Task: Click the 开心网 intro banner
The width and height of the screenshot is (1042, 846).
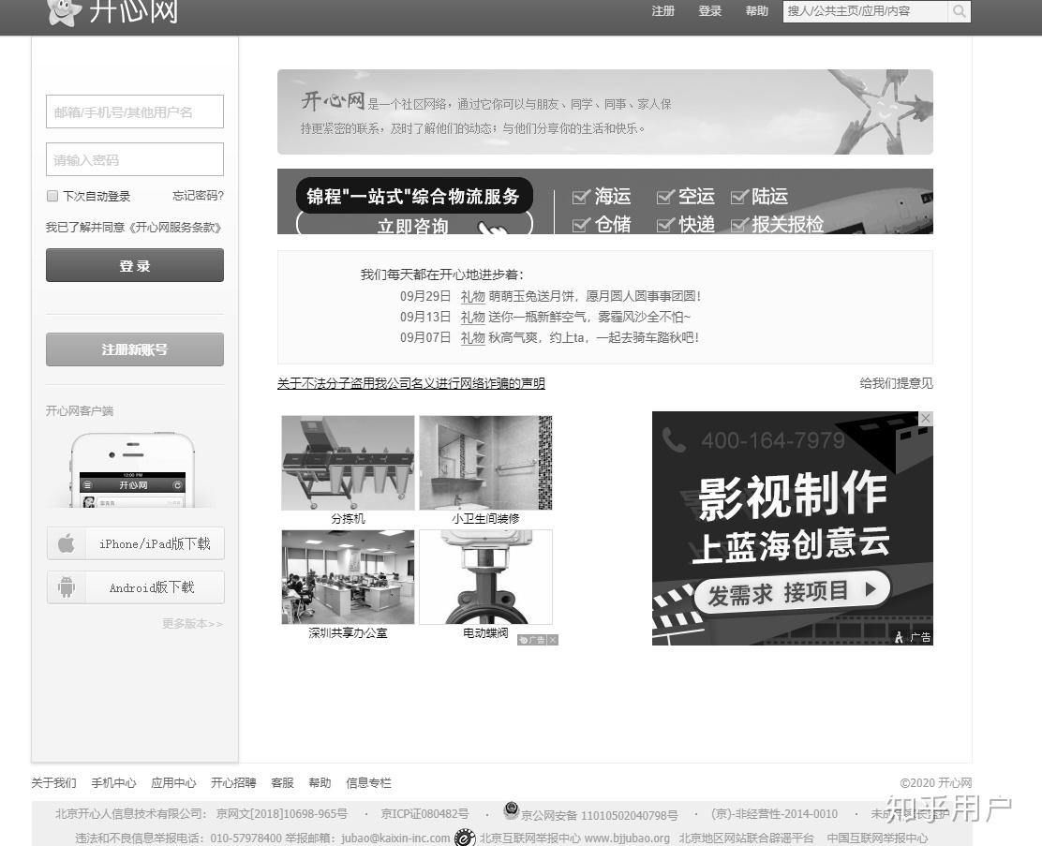Action: click(x=604, y=111)
